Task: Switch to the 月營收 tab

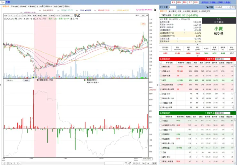Action: (67, 6)
